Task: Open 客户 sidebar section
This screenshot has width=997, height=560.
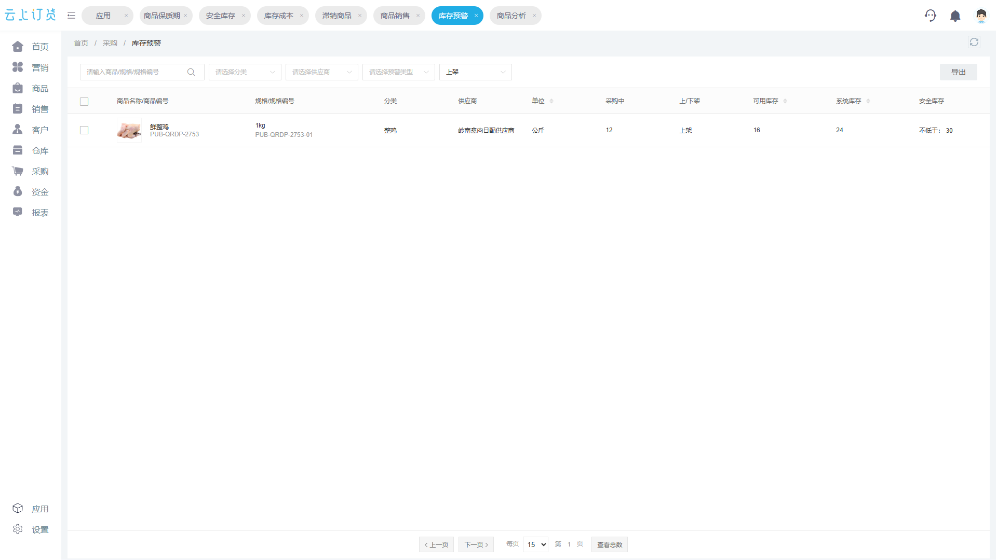Action: click(x=31, y=130)
